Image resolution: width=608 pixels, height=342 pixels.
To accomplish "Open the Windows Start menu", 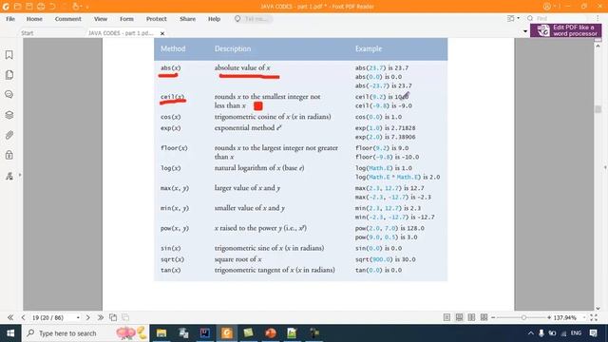I will 10,333.
